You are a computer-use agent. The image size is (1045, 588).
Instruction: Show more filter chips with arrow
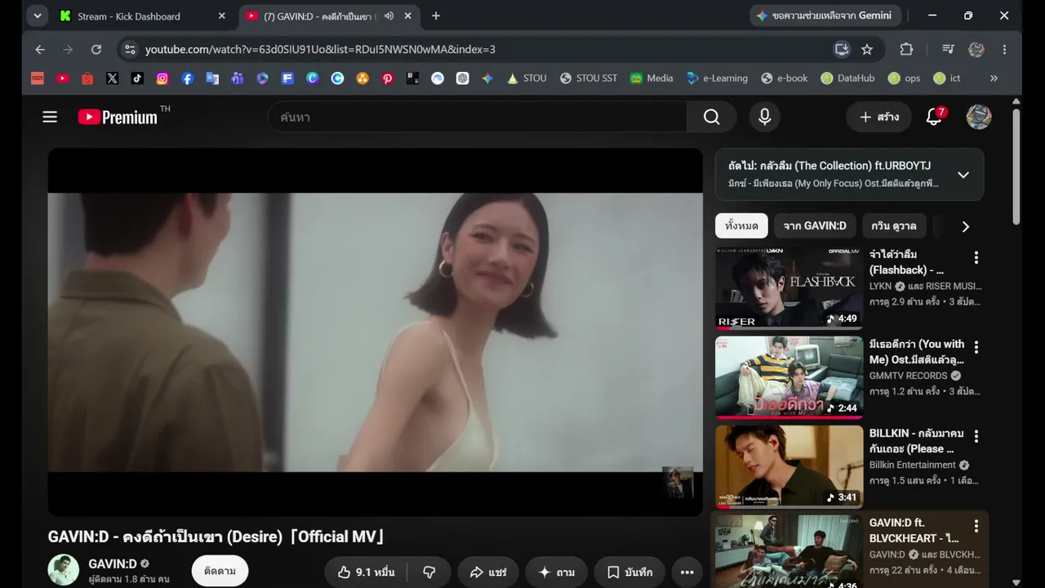965,226
